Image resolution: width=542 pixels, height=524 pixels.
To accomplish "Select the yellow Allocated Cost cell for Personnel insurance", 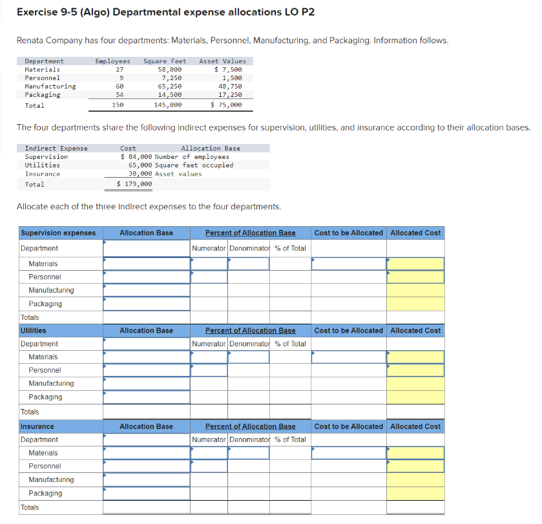I will (415, 466).
